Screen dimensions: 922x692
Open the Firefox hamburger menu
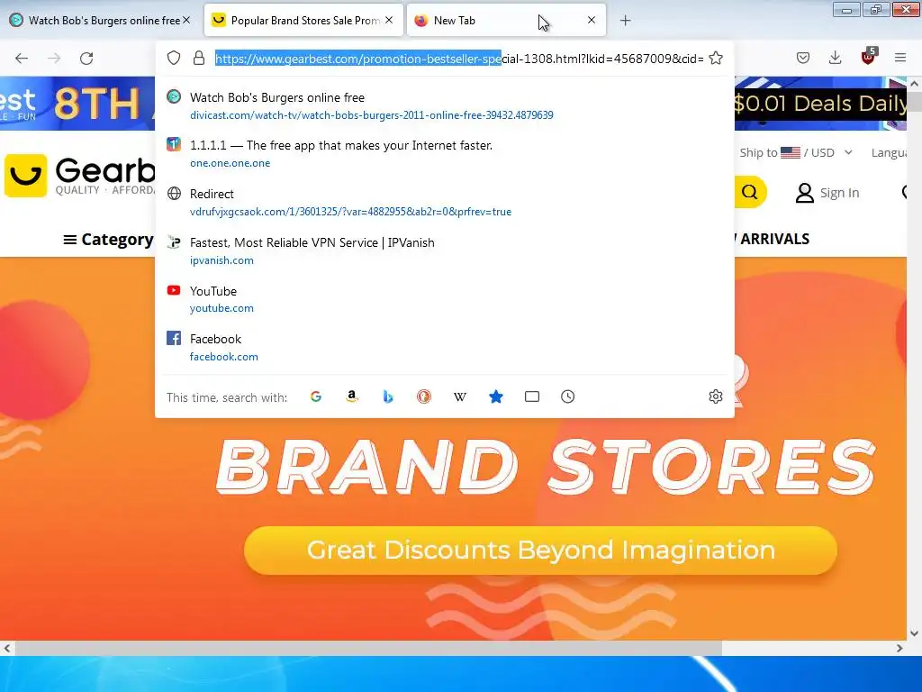(900, 58)
